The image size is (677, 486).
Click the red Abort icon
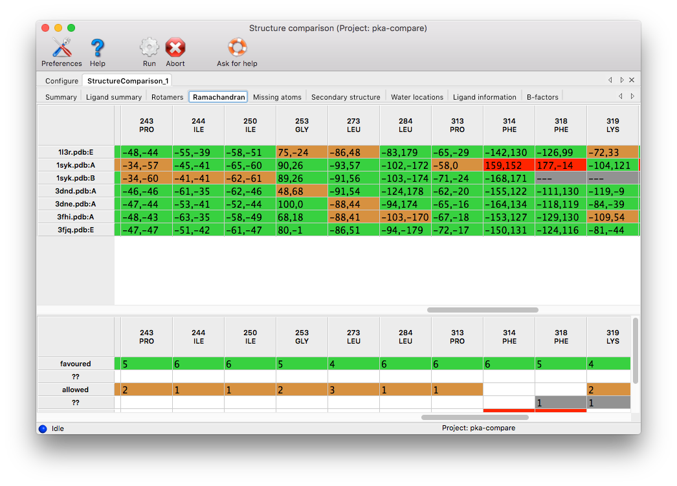point(175,48)
